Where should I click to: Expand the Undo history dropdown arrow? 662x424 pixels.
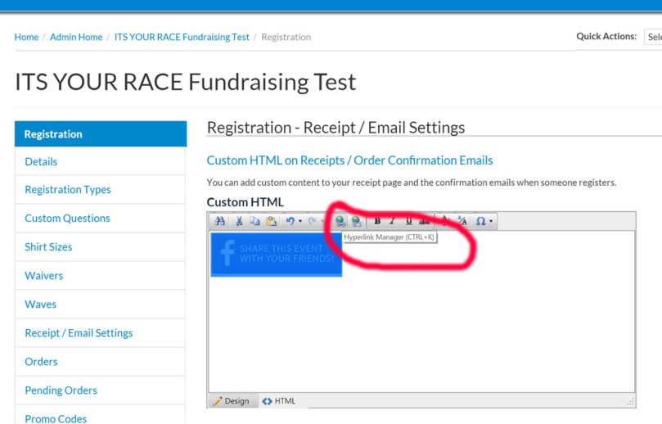[300, 221]
